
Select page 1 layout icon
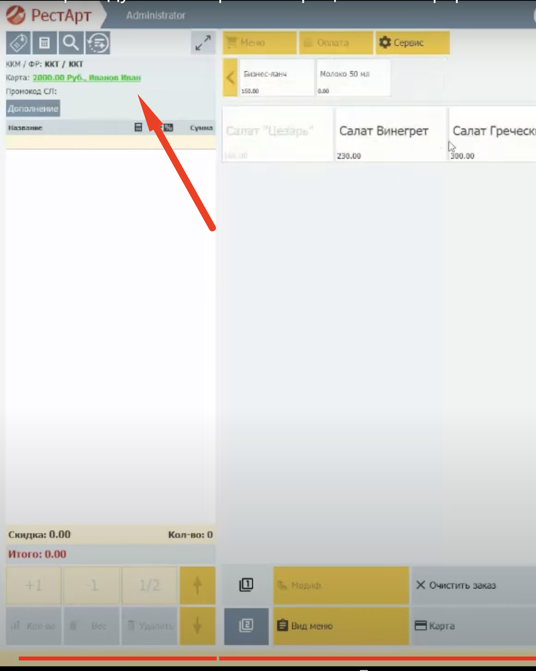pos(246,585)
